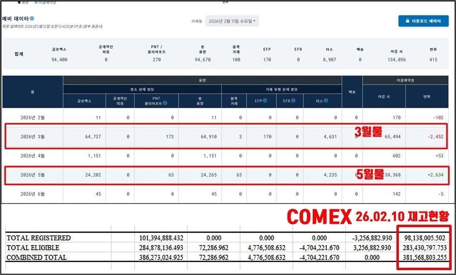The image size is (456, 275).
Task: Select the 2026년 5월 row label
Action: (x=33, y=175)
